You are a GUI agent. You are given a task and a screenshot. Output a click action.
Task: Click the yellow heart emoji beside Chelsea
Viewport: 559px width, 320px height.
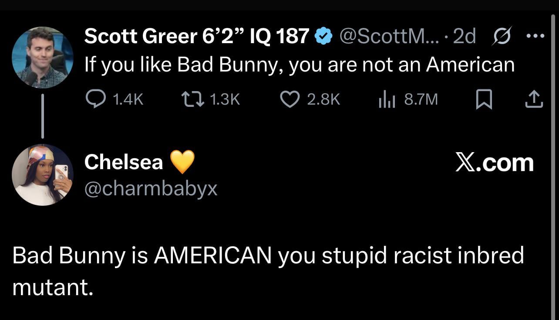(x=182, y=162)
